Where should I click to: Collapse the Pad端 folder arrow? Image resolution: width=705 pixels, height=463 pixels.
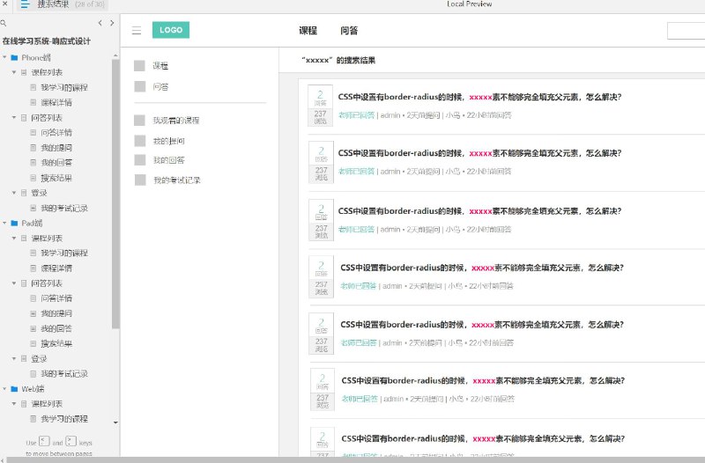click(4, 224)
